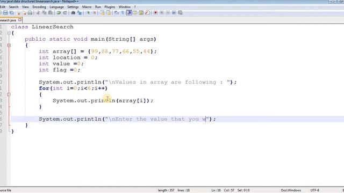Open the Plugins menu

110,7
